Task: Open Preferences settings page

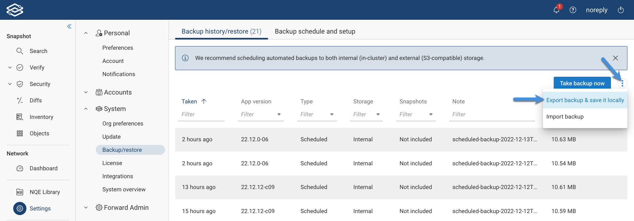Action: coord(118,48)
